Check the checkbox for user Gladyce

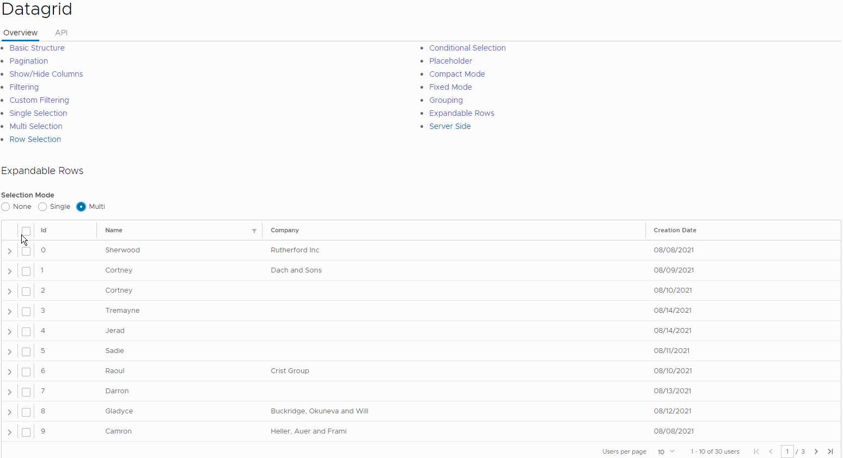(26, 412)
